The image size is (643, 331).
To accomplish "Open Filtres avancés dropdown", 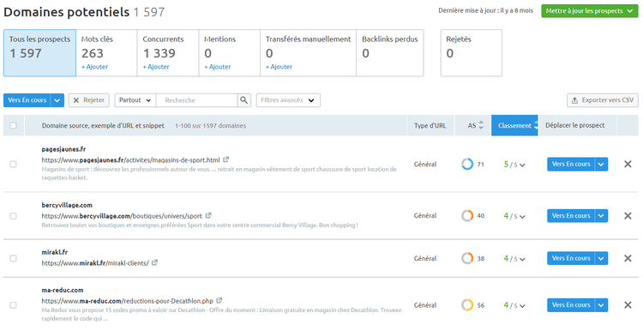I will point(288,100).
